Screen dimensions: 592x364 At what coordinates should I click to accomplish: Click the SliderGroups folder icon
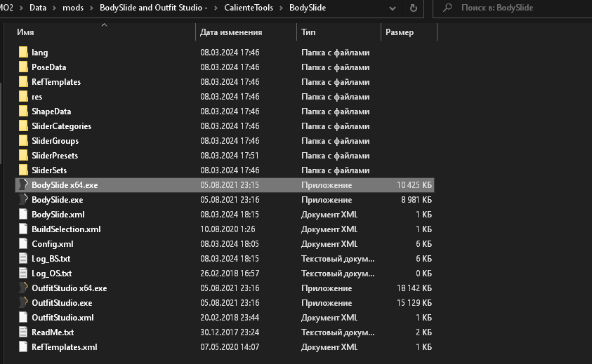(x=23, y=141)
